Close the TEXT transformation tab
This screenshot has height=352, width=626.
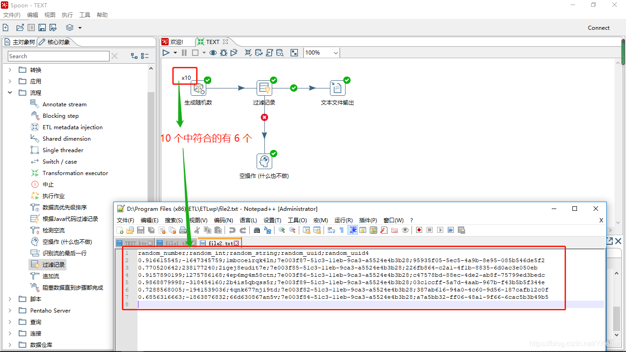(x=225, y=42)
